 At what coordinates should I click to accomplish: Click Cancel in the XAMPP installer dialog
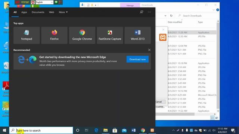(x=159, y=102)
